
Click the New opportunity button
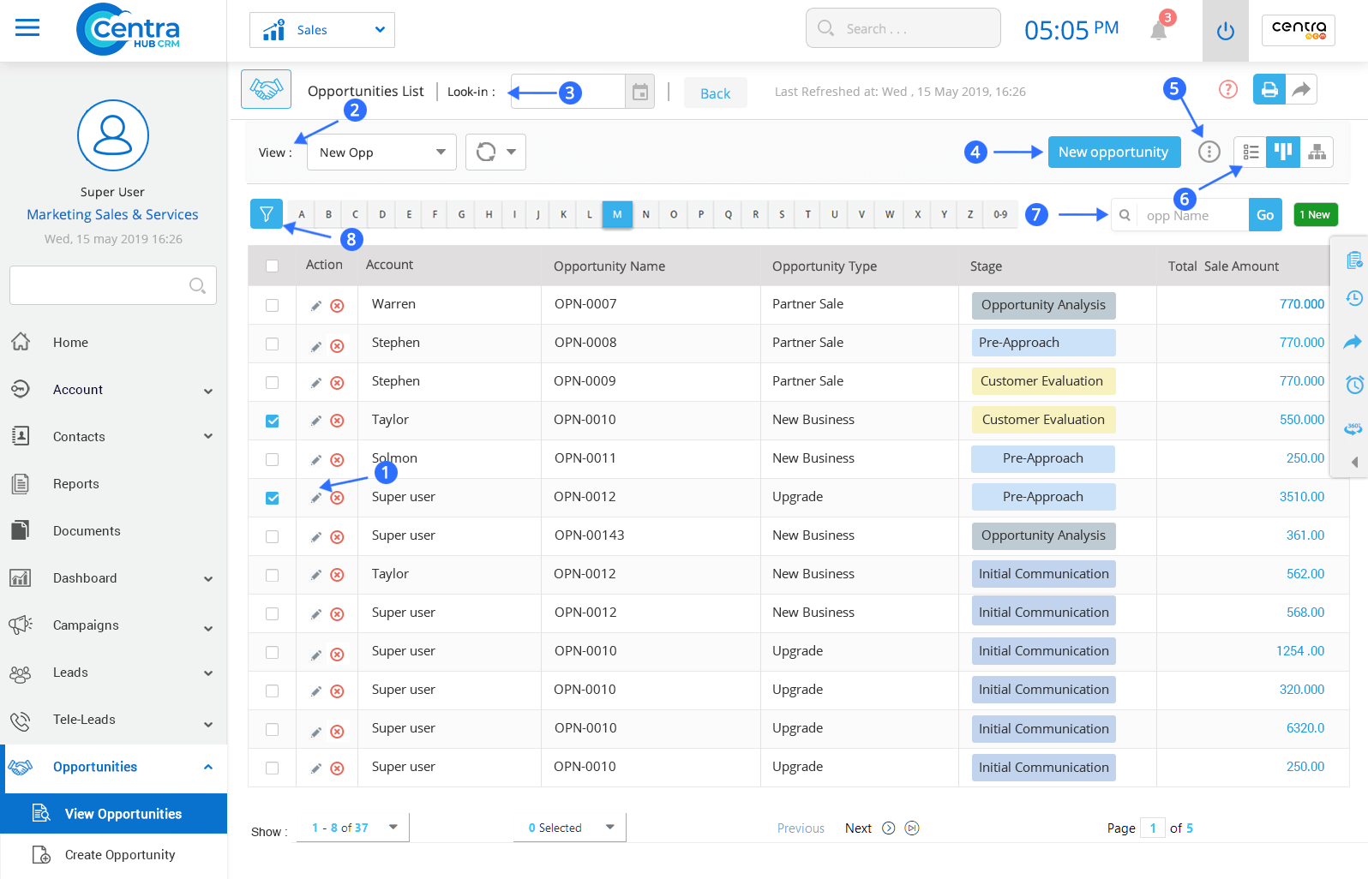(x=1113, y=152)
